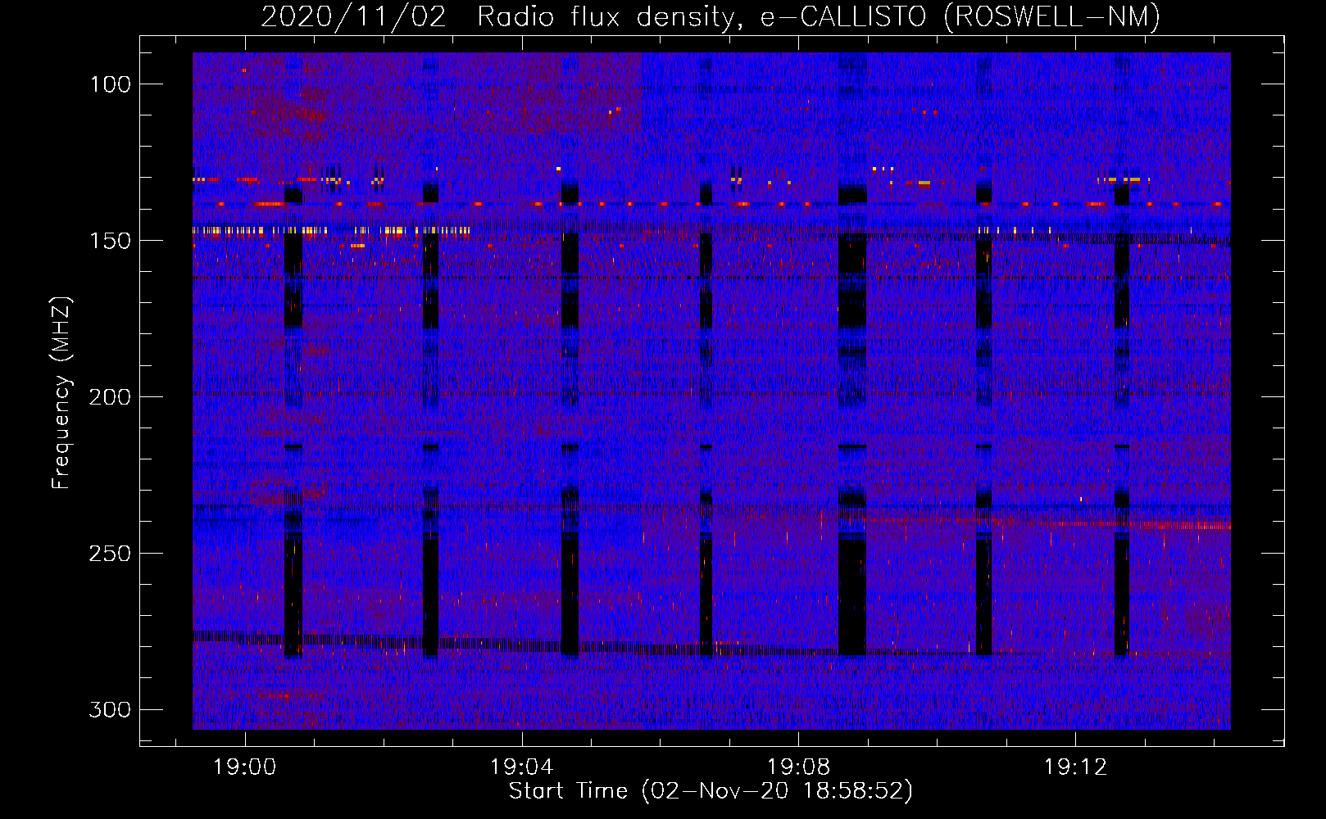Click the 100 frequency tick label

tap(110, 84)
